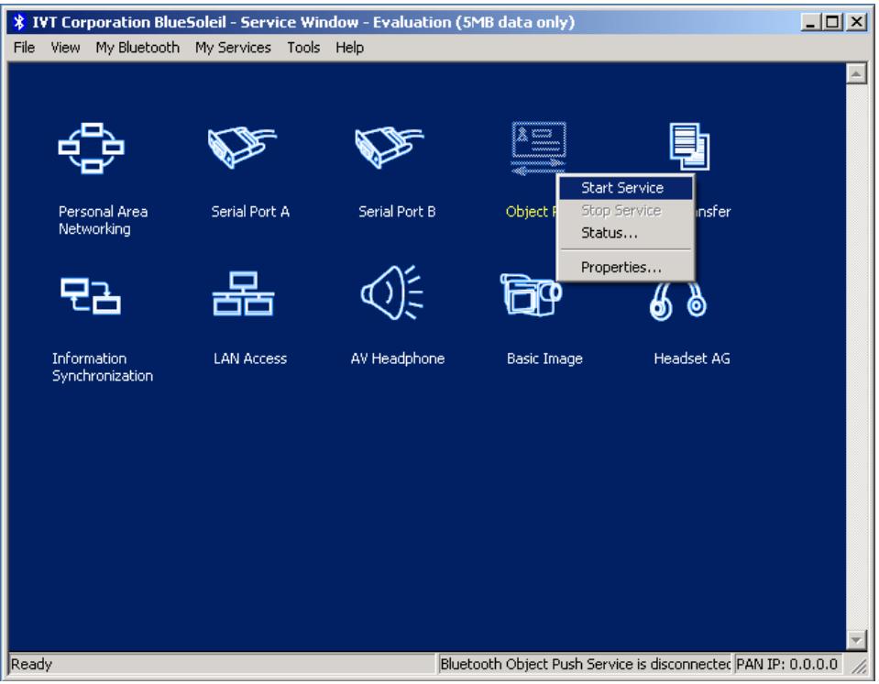Click the File Transfer documents icon
Viewport: 879px width, 684px height.
[689, 147]
